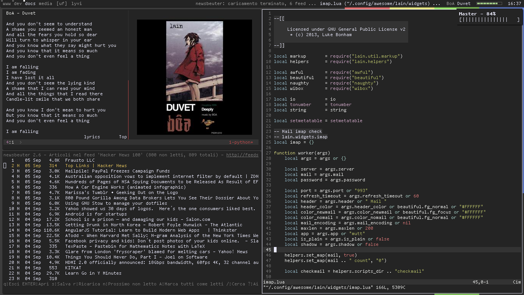
Task: Click the 'local password = args.password' line
Action: click(x=325, y=180)
